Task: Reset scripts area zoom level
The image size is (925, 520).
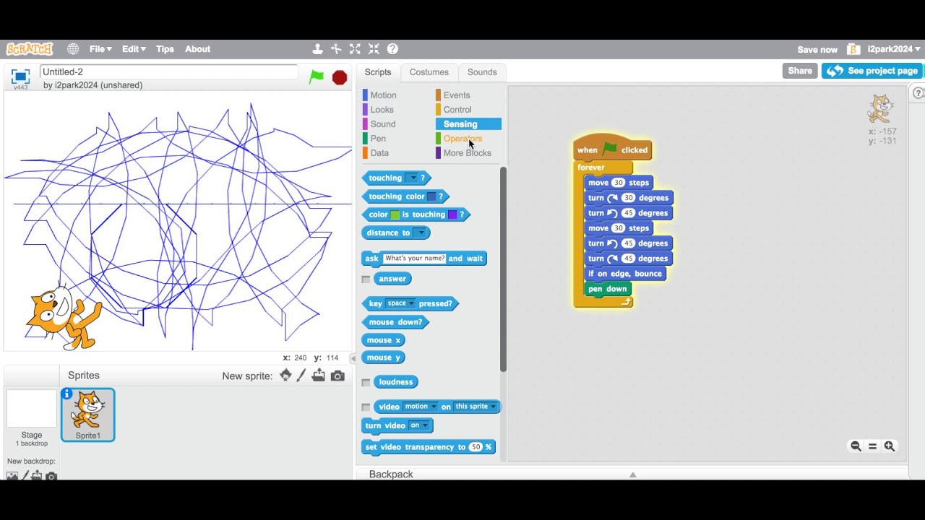Action: [x=872, y=446]
